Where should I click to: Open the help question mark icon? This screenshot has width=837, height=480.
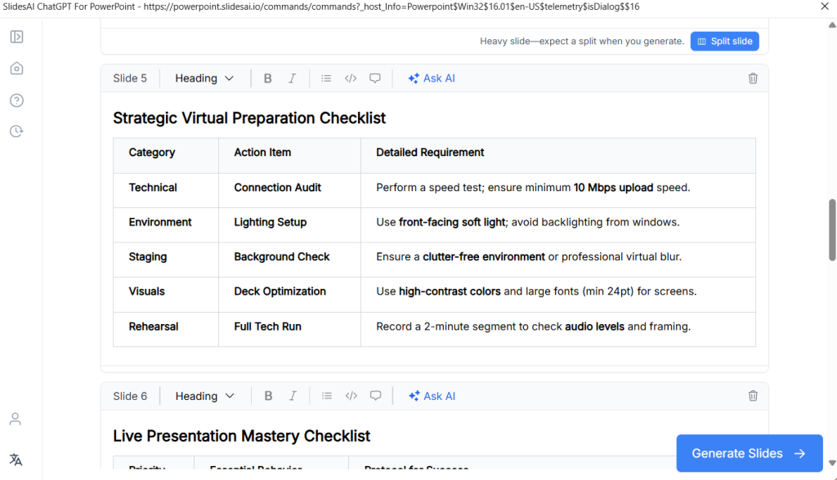point(16,100)
